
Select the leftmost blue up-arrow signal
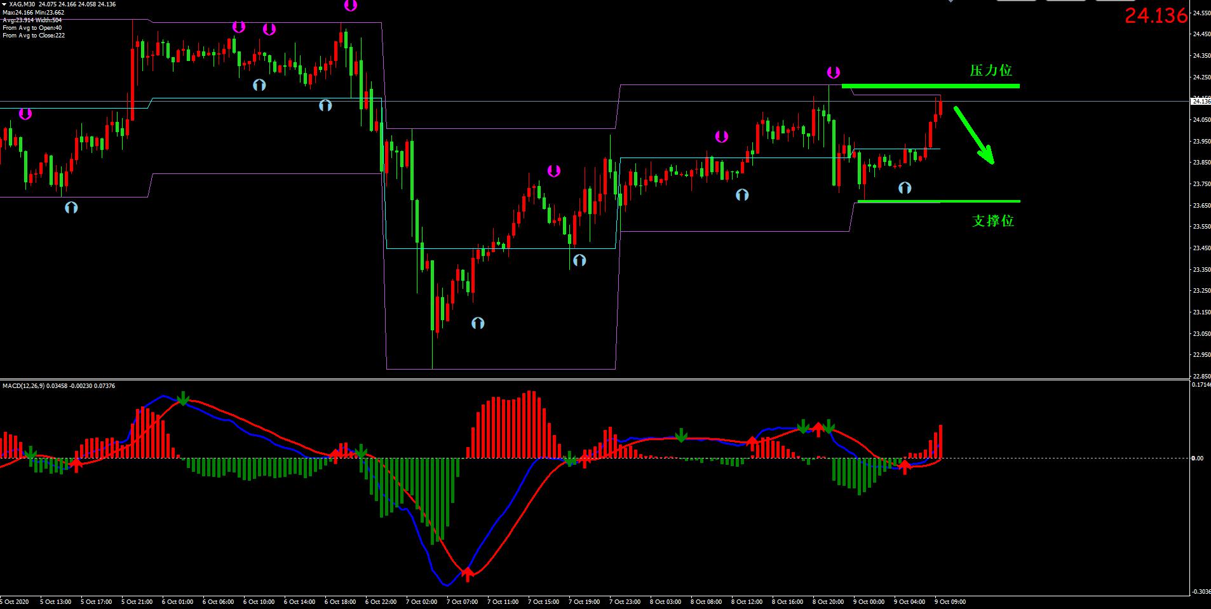pos(71,207)
